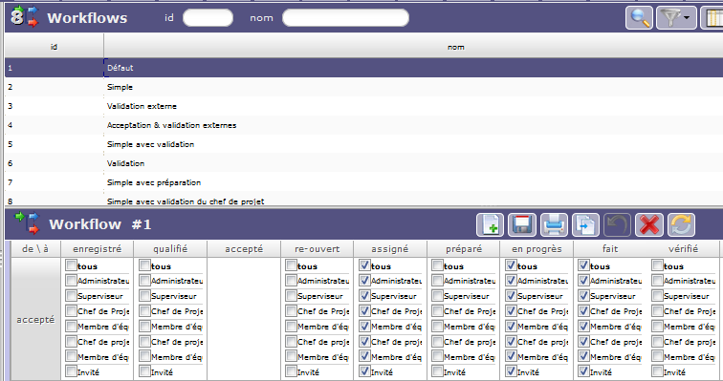
Task: Uncheck Invité in the assigné column
Action: point(364,370)
